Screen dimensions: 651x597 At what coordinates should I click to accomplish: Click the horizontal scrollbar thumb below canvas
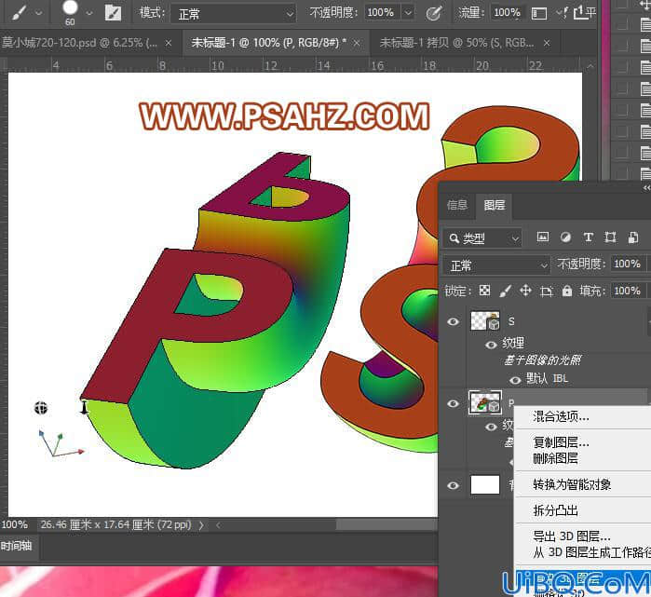(x=387, y=525)
